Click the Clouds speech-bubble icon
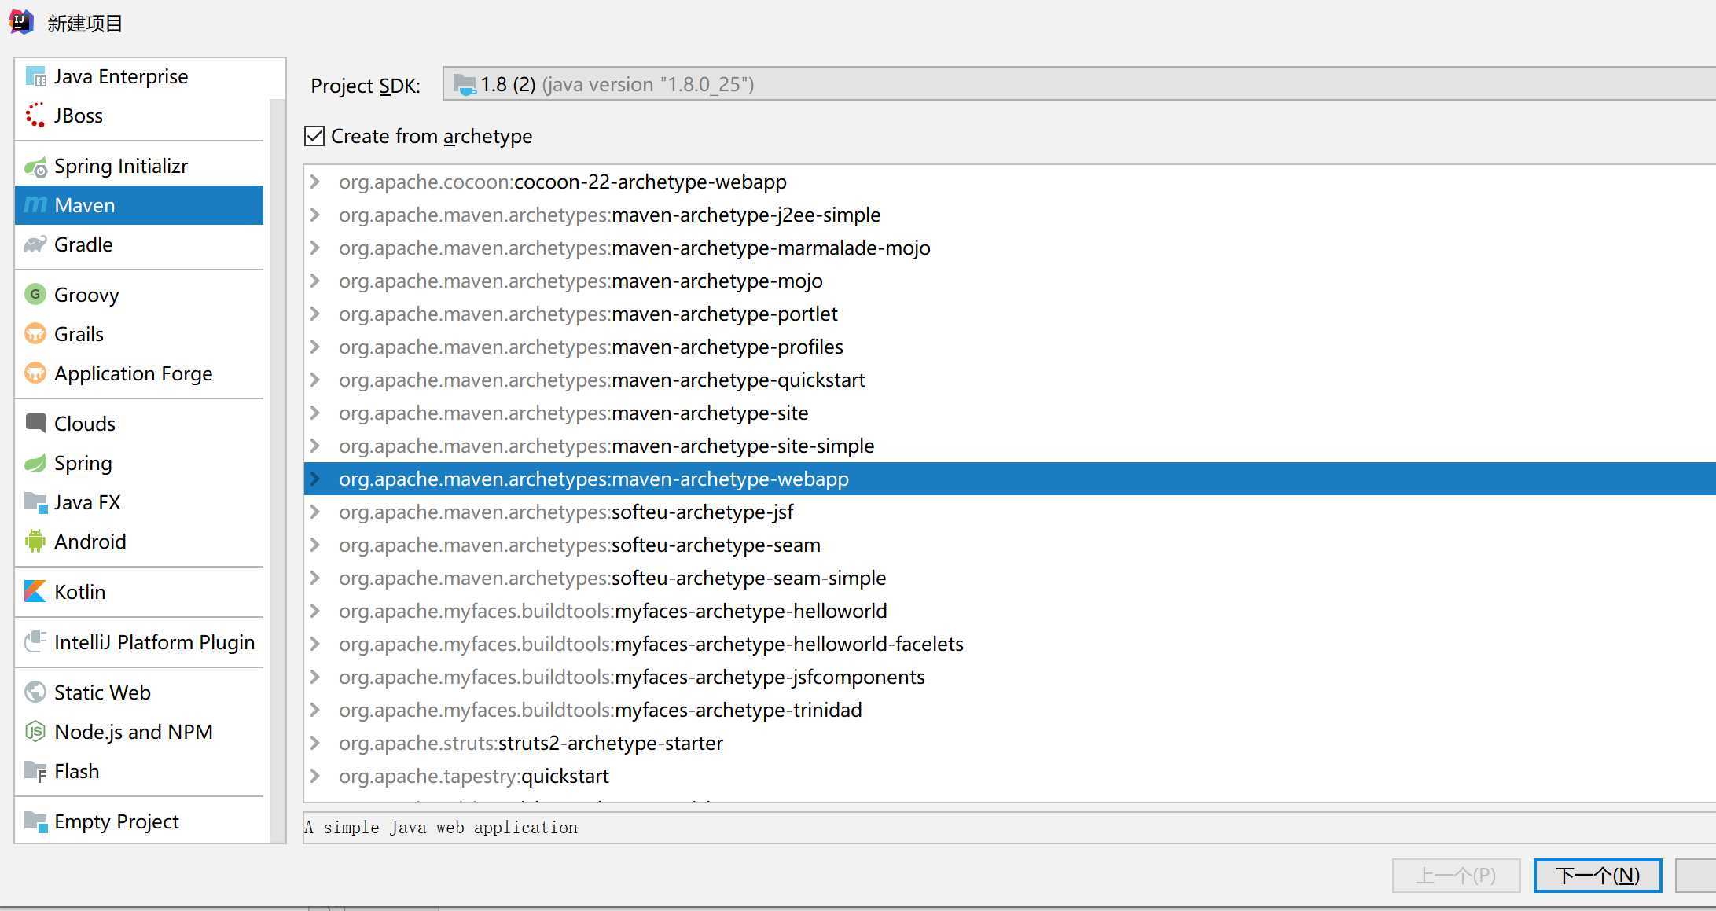This screenshot has width=1716, height=911. pyautogui.click(x=35, y=424)
